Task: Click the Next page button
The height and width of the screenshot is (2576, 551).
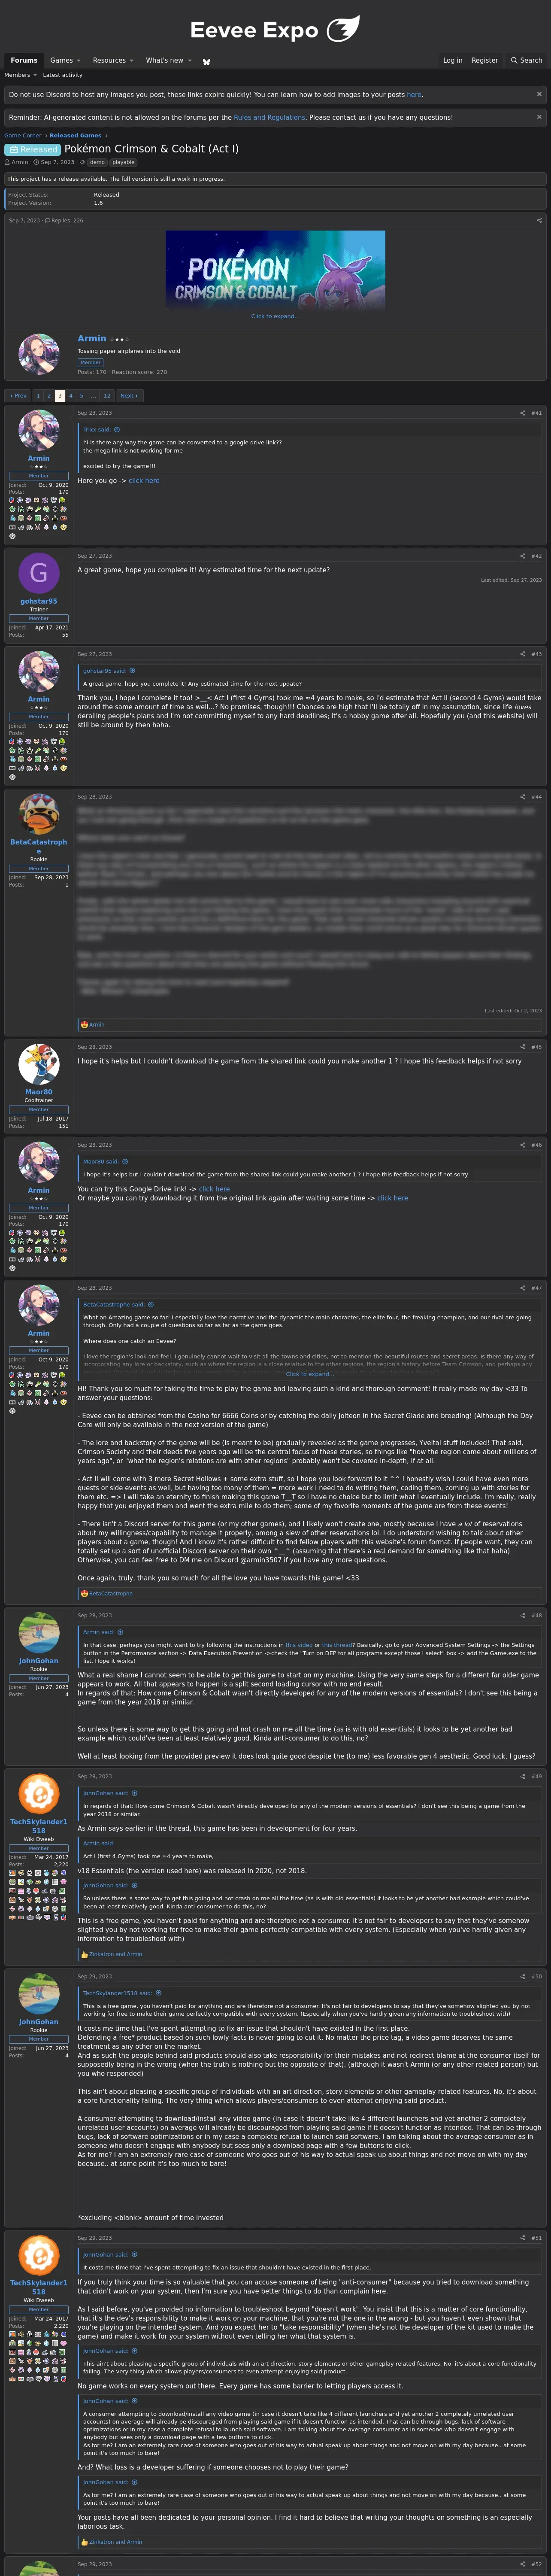Action: (x=128, y=396)
